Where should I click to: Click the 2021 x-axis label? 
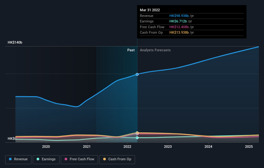point(87,147)
